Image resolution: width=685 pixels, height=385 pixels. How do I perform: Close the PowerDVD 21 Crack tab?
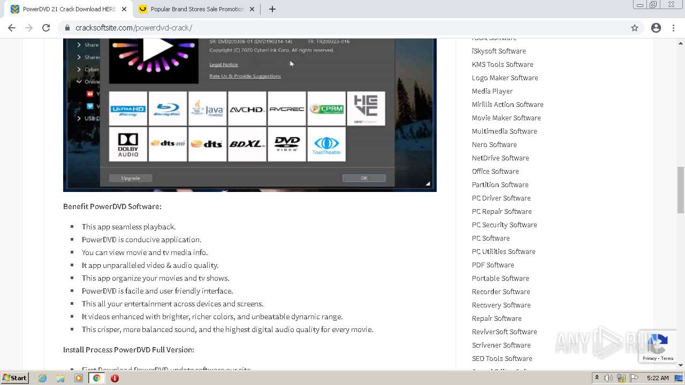click(x=124, y=9)
